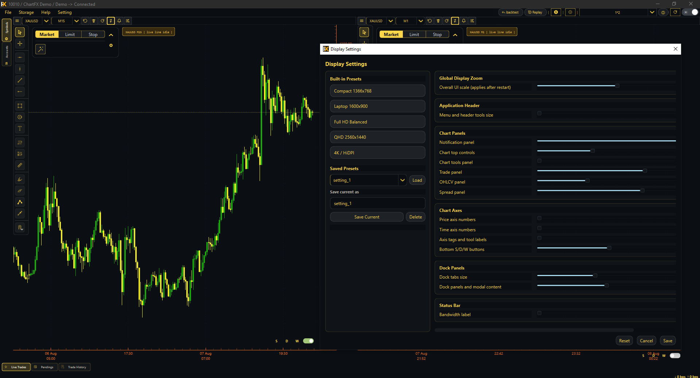This screenshot has width=700, height=378.
Task: Toggle the Time axis numbers checkbox
Action: [x=540, y=228]
